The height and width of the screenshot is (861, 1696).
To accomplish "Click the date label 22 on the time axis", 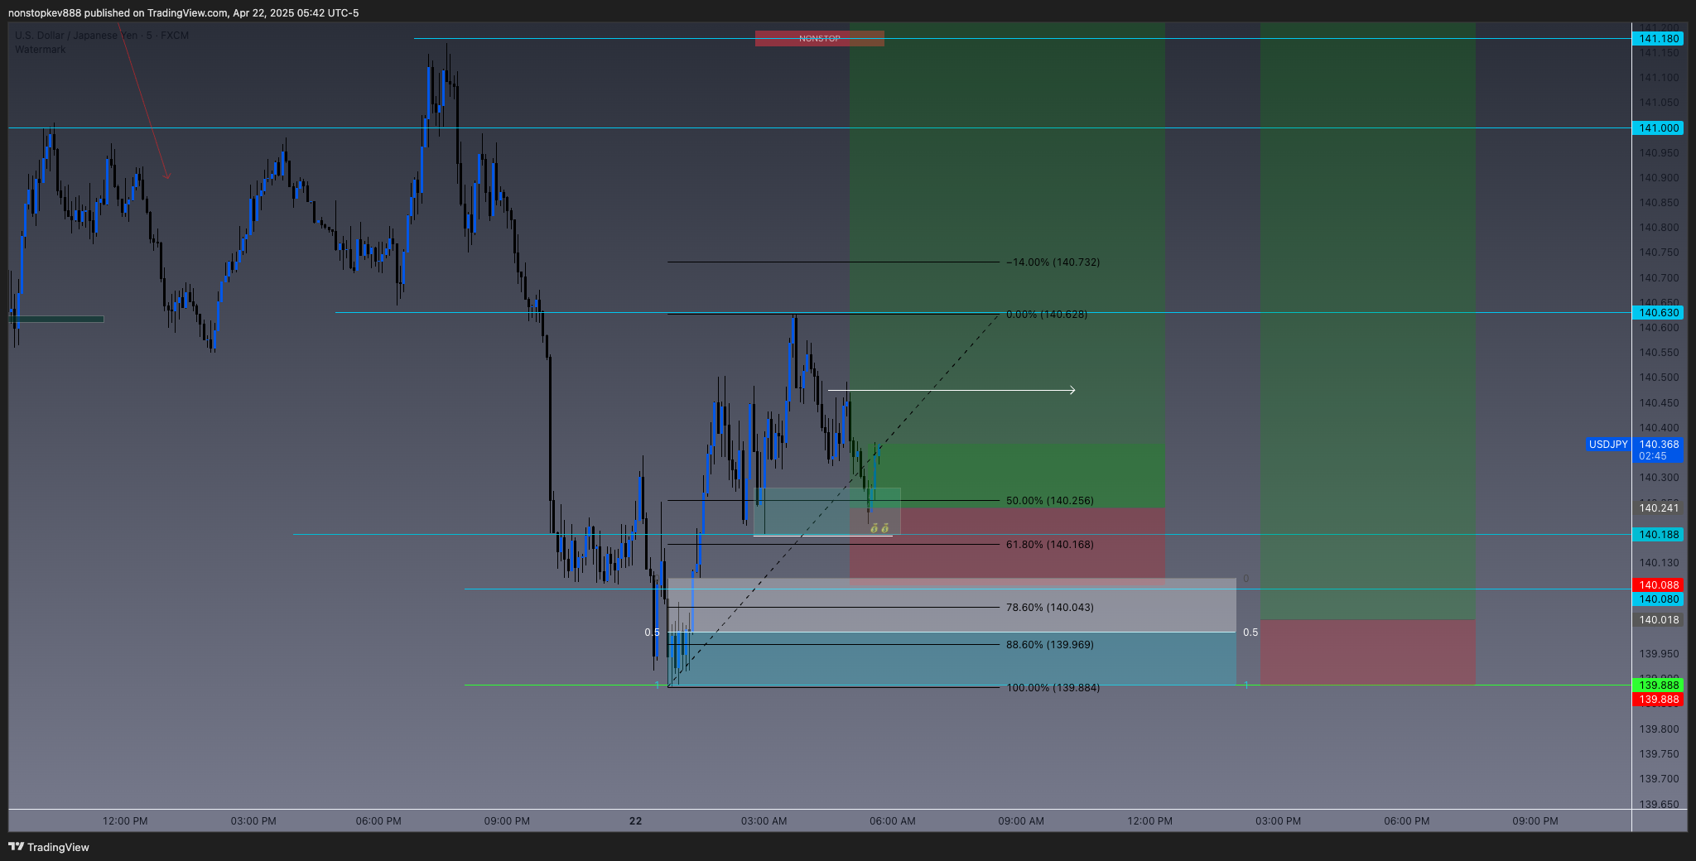I will coord(635,821).
